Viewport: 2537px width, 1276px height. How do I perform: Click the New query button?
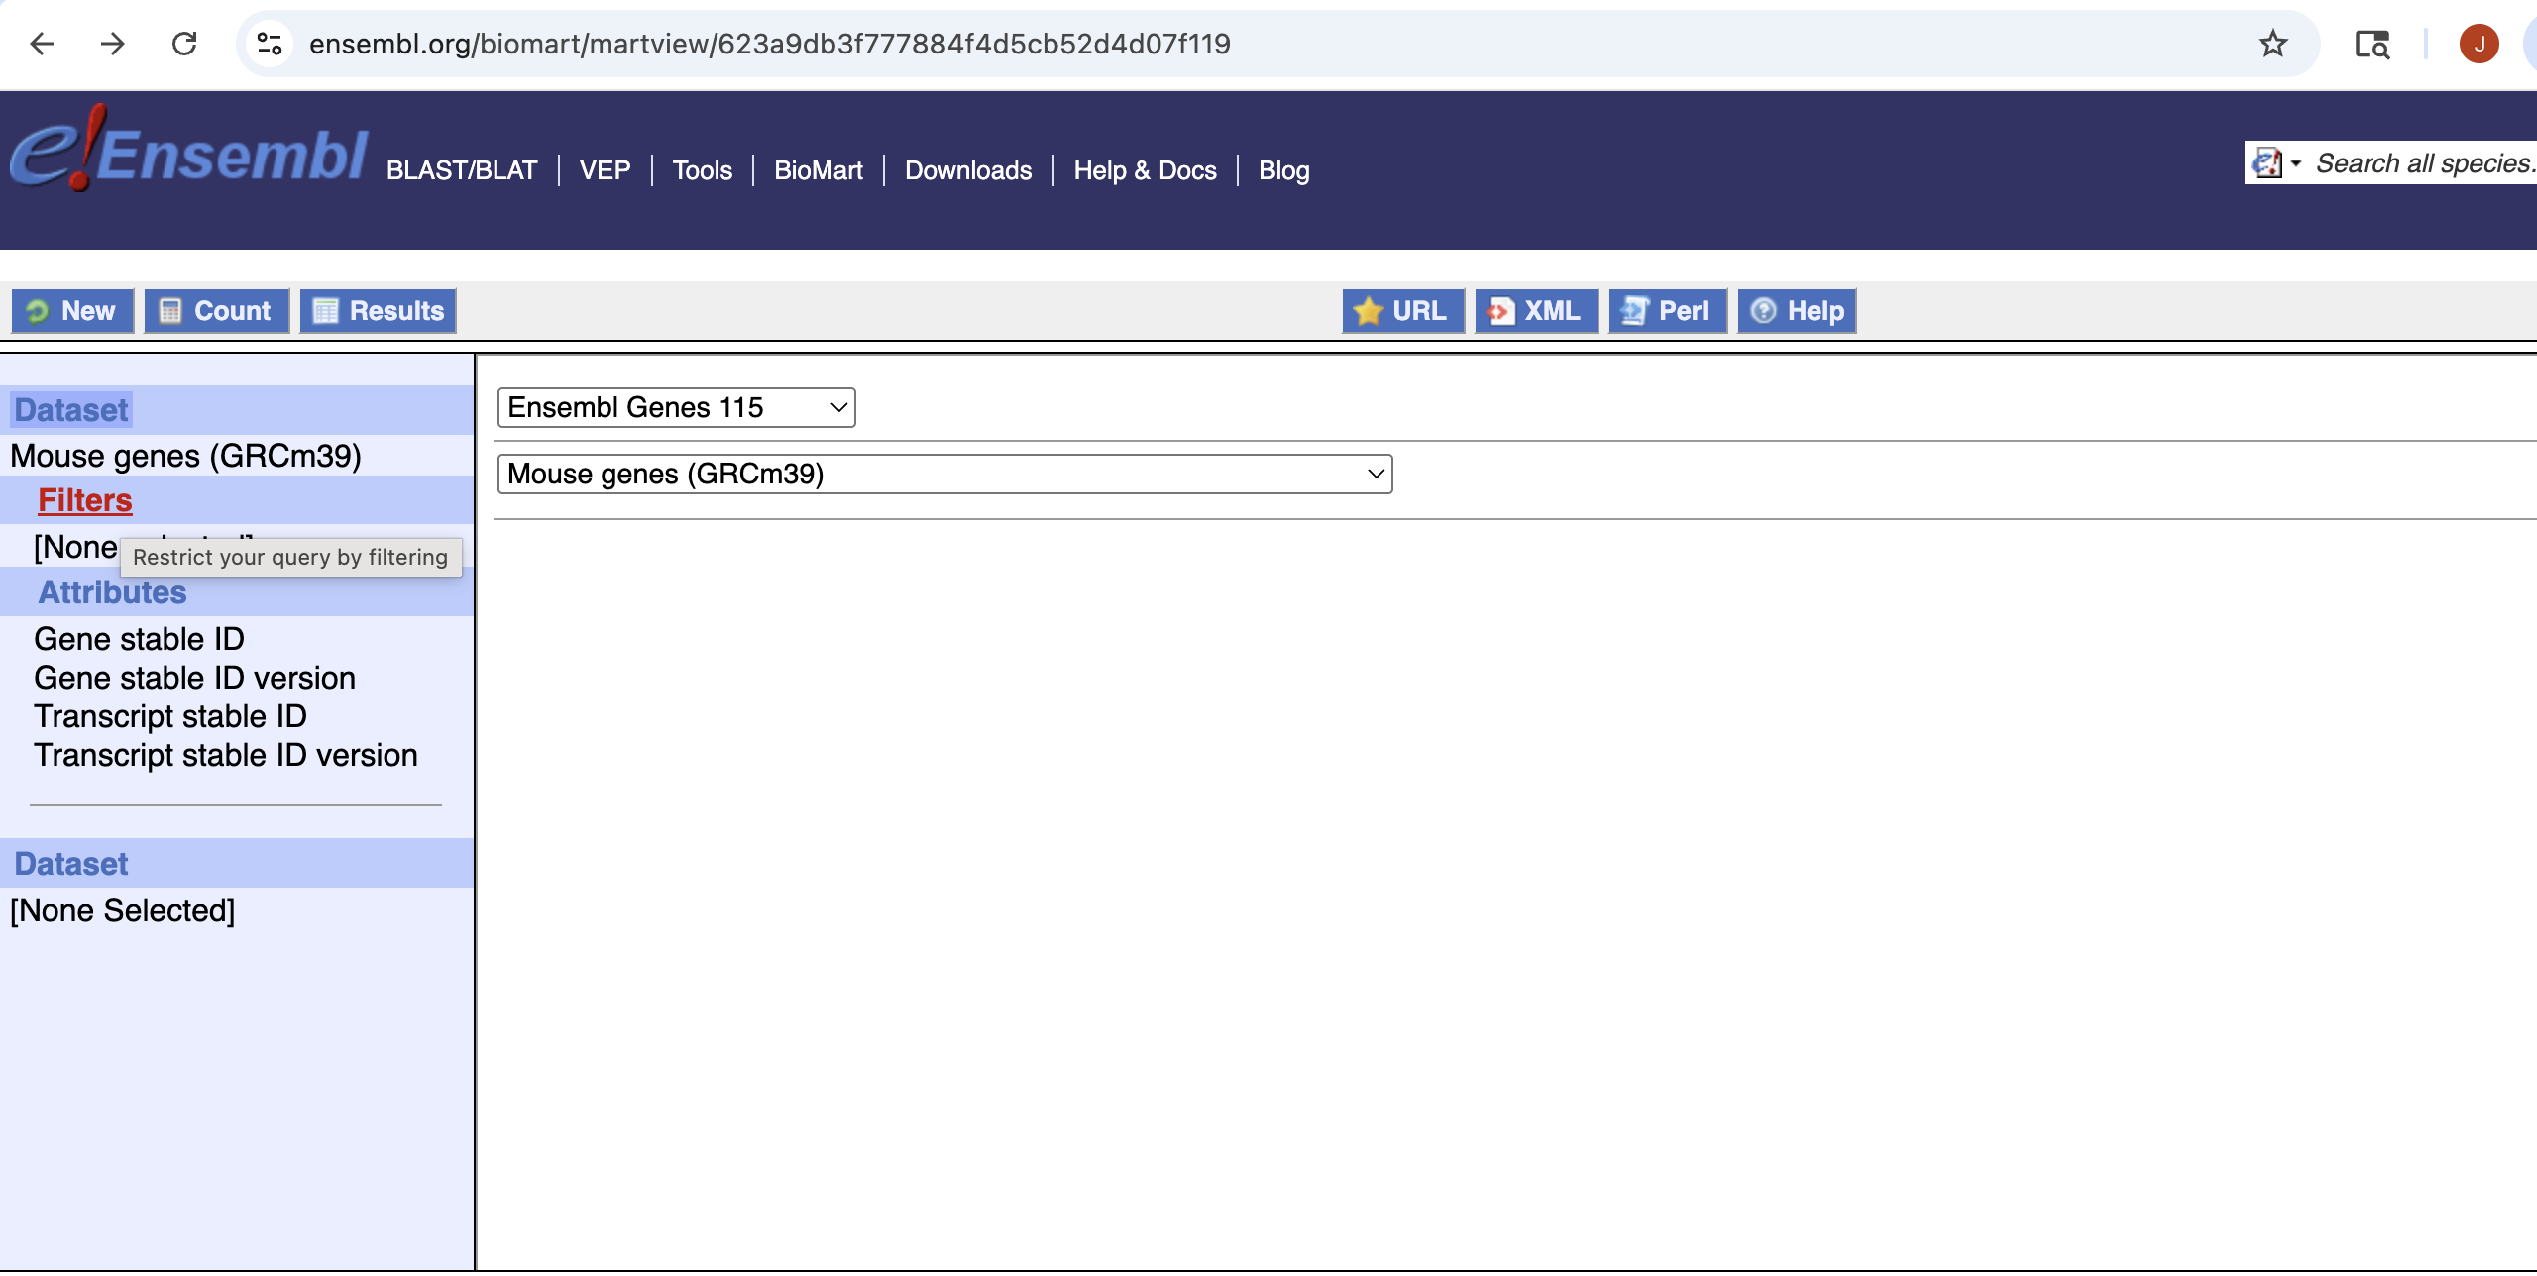click(72, 311)
